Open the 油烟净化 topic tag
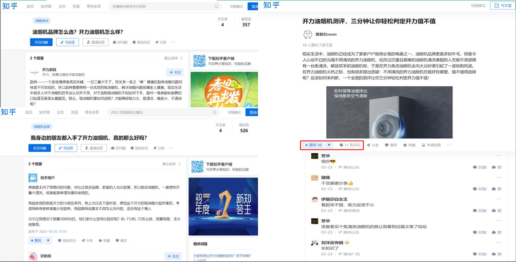This screenshot has width=516, height=262. (x=42, y=21)
